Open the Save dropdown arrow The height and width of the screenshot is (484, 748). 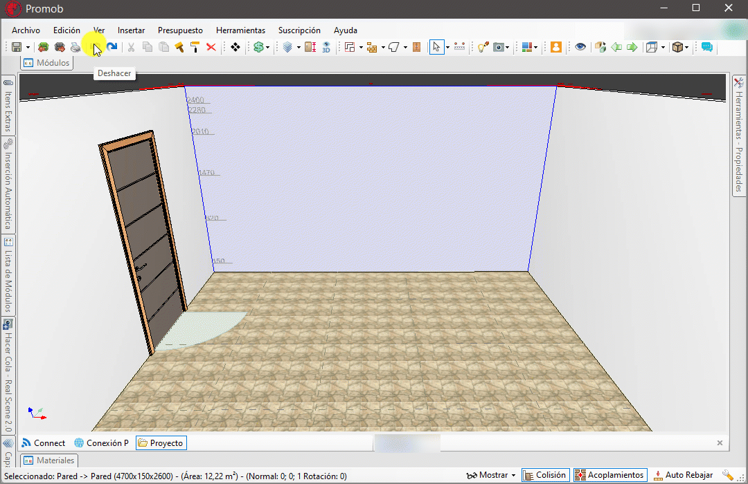(28, 47)
